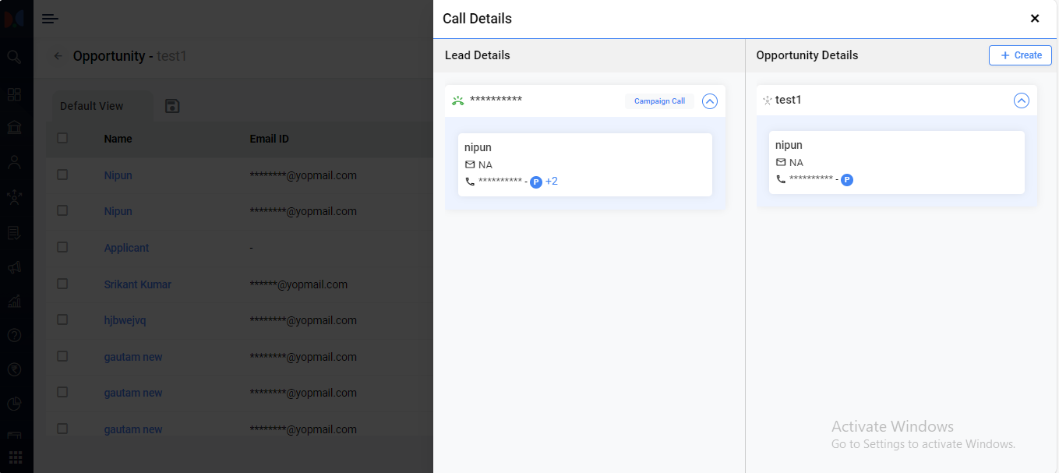1059x473 pixels.
Task: Tick the select-all checkbox in the table header
Action: pyautogui.click(x=62, y=138)
